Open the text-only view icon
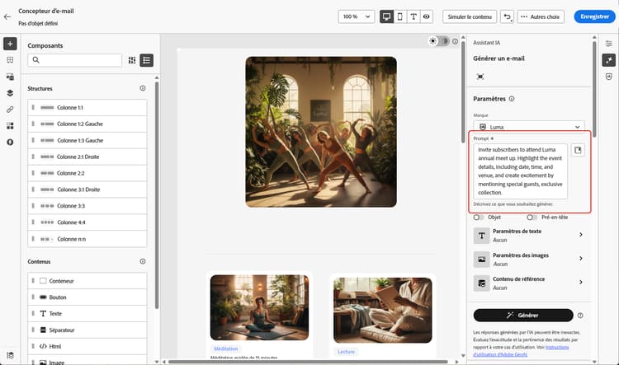Image resolution: width=619 pixels, height=365 pixels. point(413,16)
